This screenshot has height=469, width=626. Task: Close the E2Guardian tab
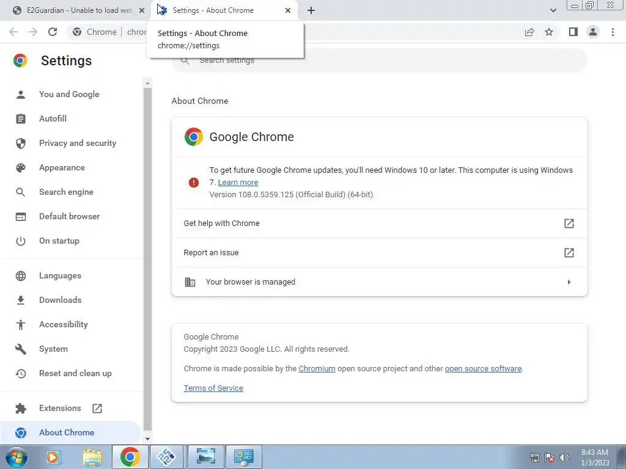click(x=141, y=10)
